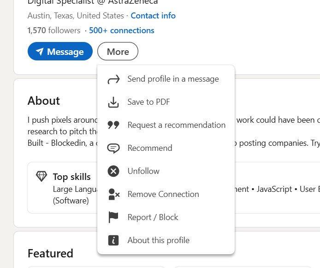Click the Top skills diamond icon
Image resolution: width=320 pixels, height=268 pixels.
41,177
